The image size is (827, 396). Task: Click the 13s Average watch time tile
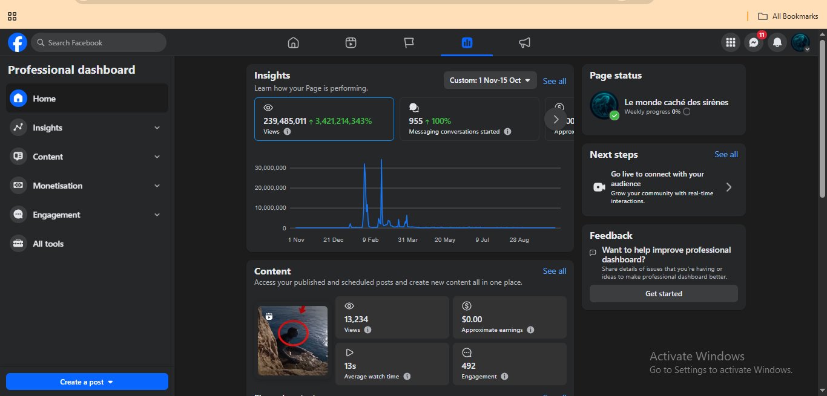pyautogui.click(x=392, y=363)
